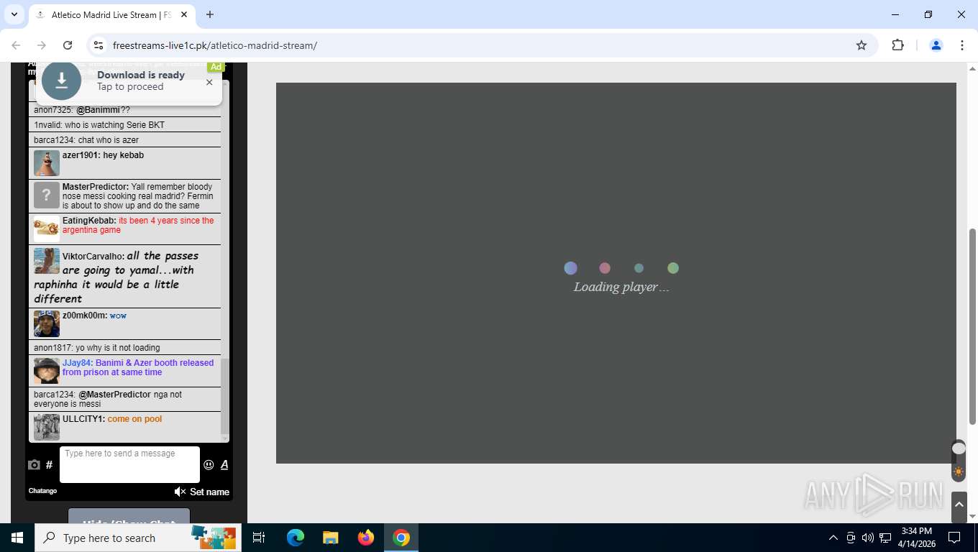Click the Set name link
Screen dimensions: 978x552
[x=209, y=492]
